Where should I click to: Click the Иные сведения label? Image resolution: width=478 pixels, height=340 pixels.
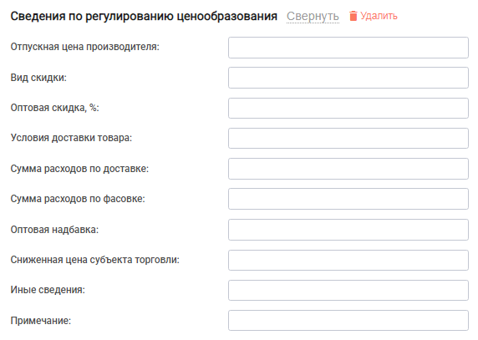pos(48,290)
